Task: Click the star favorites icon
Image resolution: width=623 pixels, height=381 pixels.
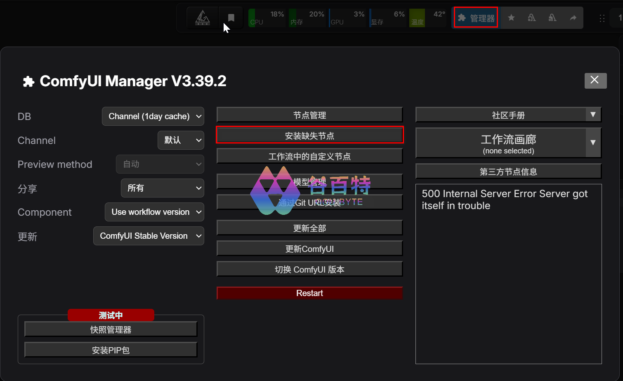Action: (511, 18)
